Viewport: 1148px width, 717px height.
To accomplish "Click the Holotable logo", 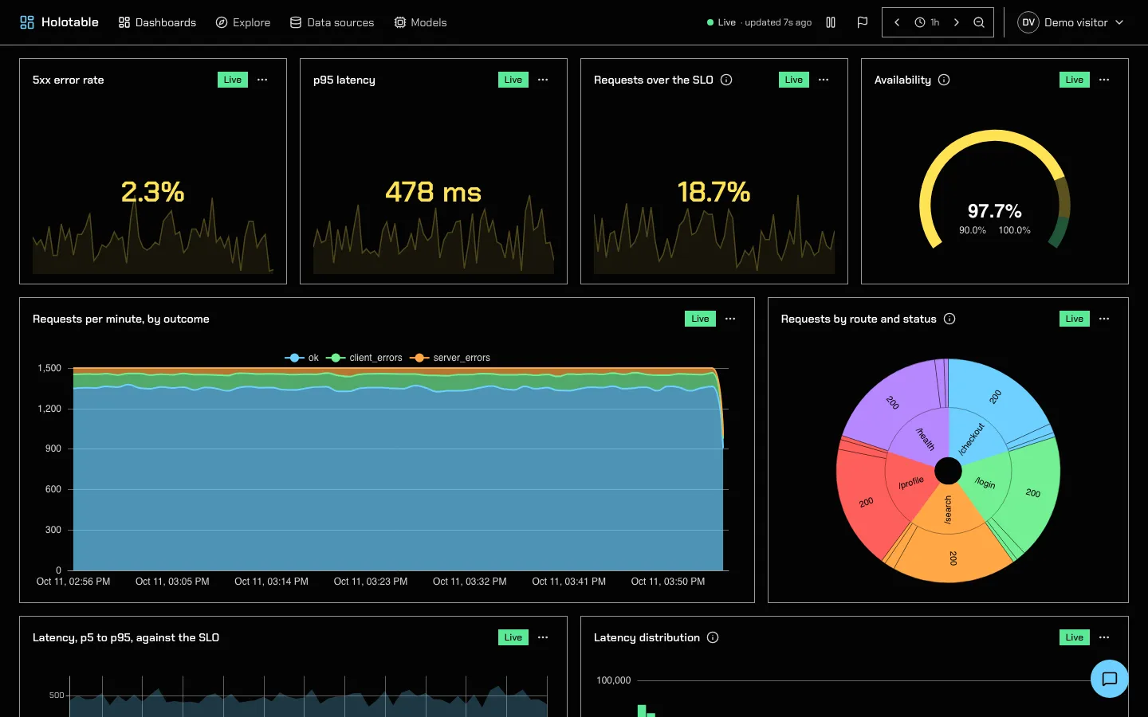I will [x=59, y=22].
